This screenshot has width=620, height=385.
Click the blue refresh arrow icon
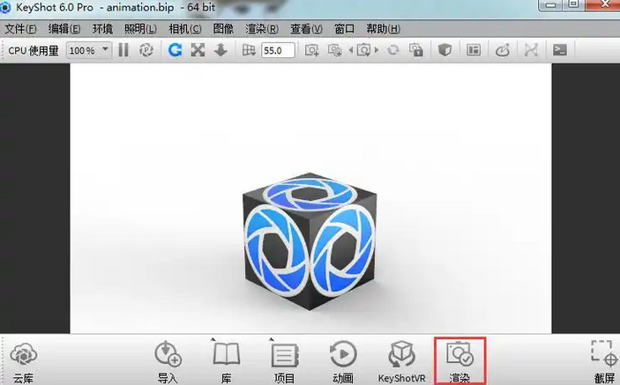pos(176,50)
